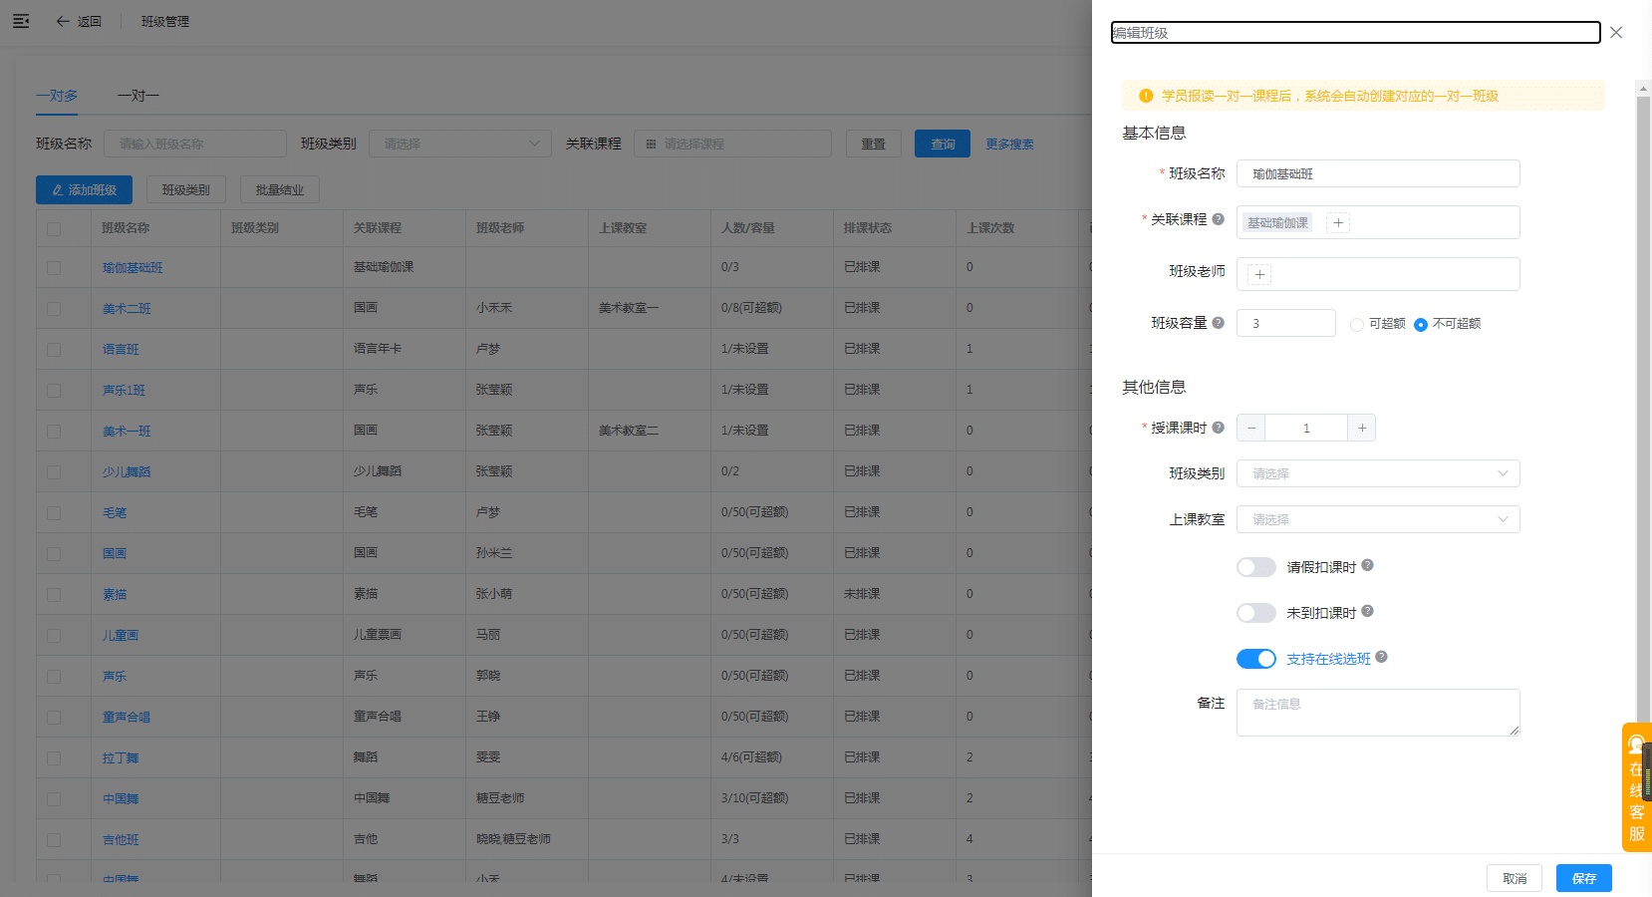Check the 美术二班 row checkbox
Screen dimensions: 1652x897
point(54,309)
